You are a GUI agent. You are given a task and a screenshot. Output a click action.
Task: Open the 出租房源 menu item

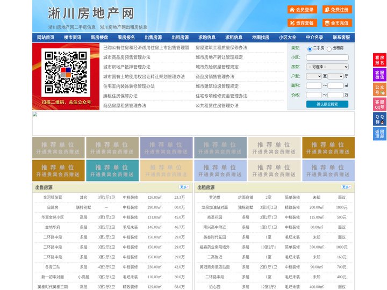(x=180, y=38)
